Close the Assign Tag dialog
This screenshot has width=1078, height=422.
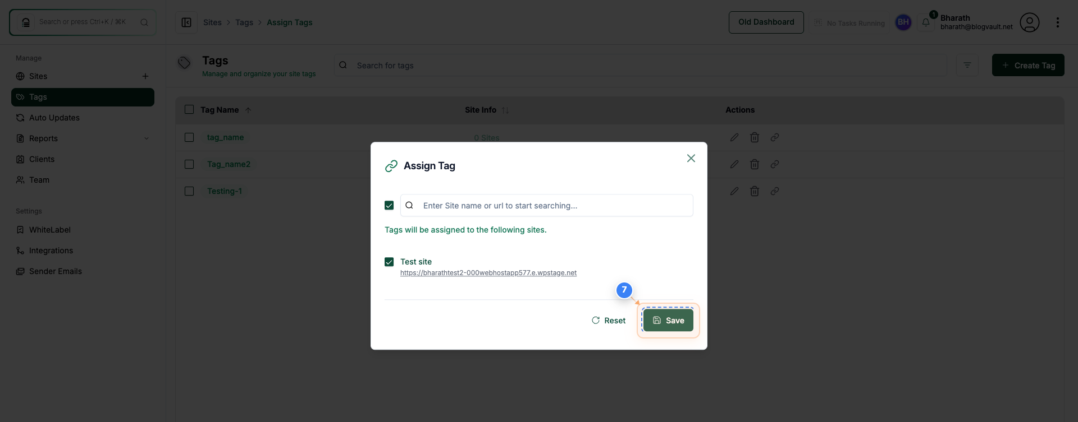pyautogui.click(x=691, y=158)
